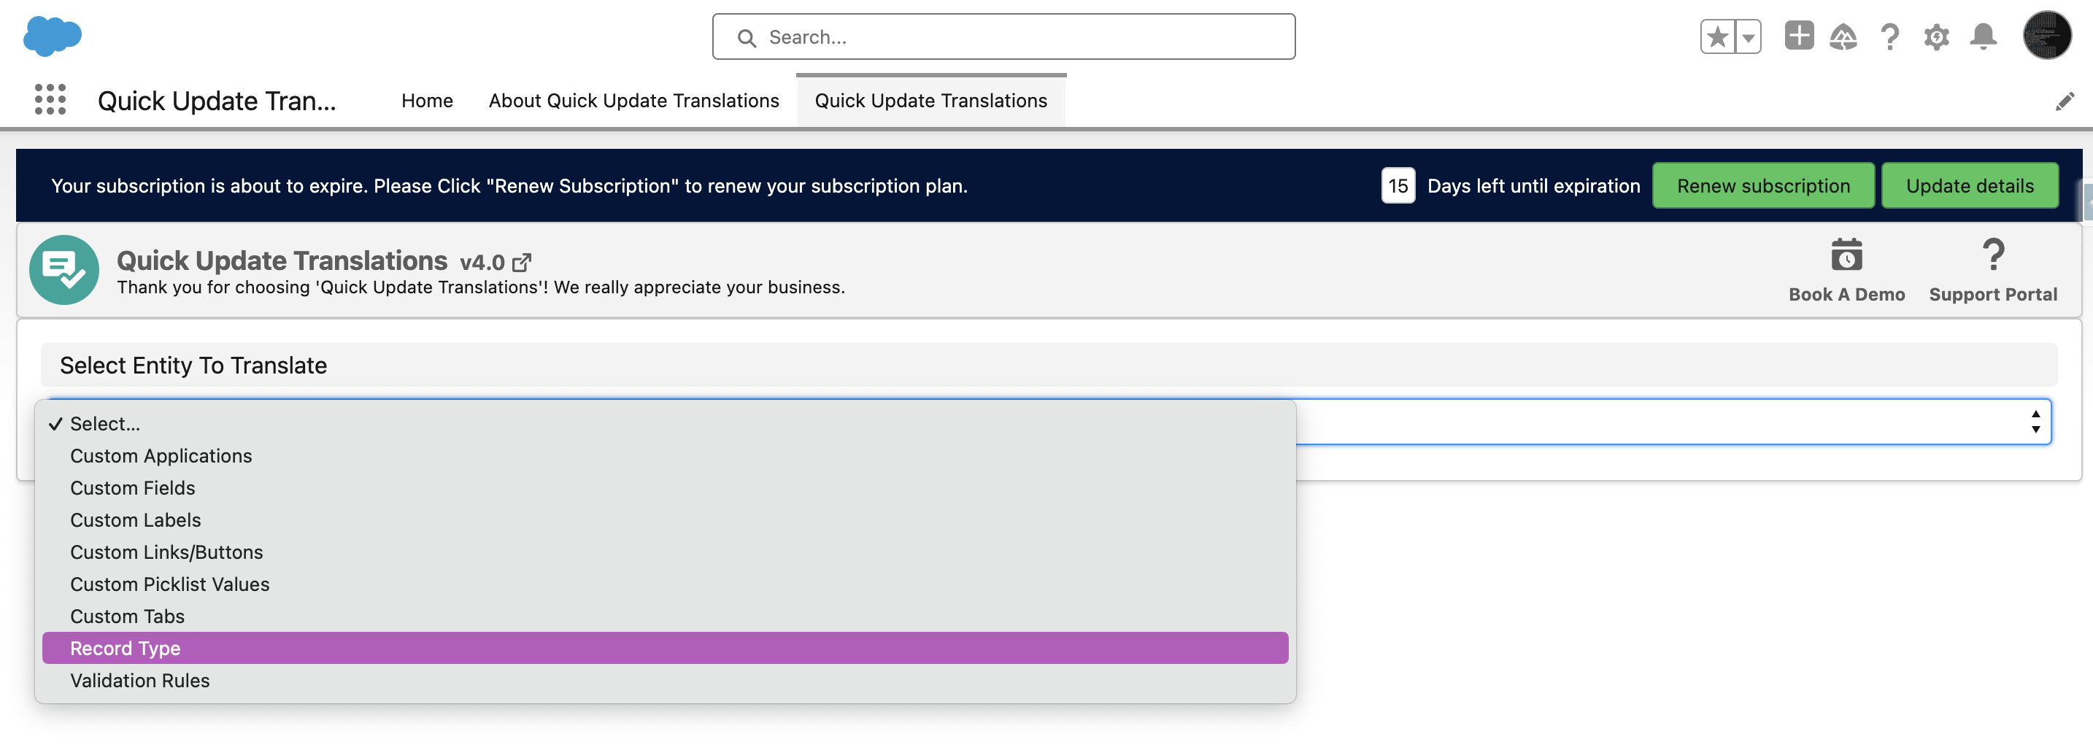
Task: Click the Update details button
Action: tap(1970, 186)
